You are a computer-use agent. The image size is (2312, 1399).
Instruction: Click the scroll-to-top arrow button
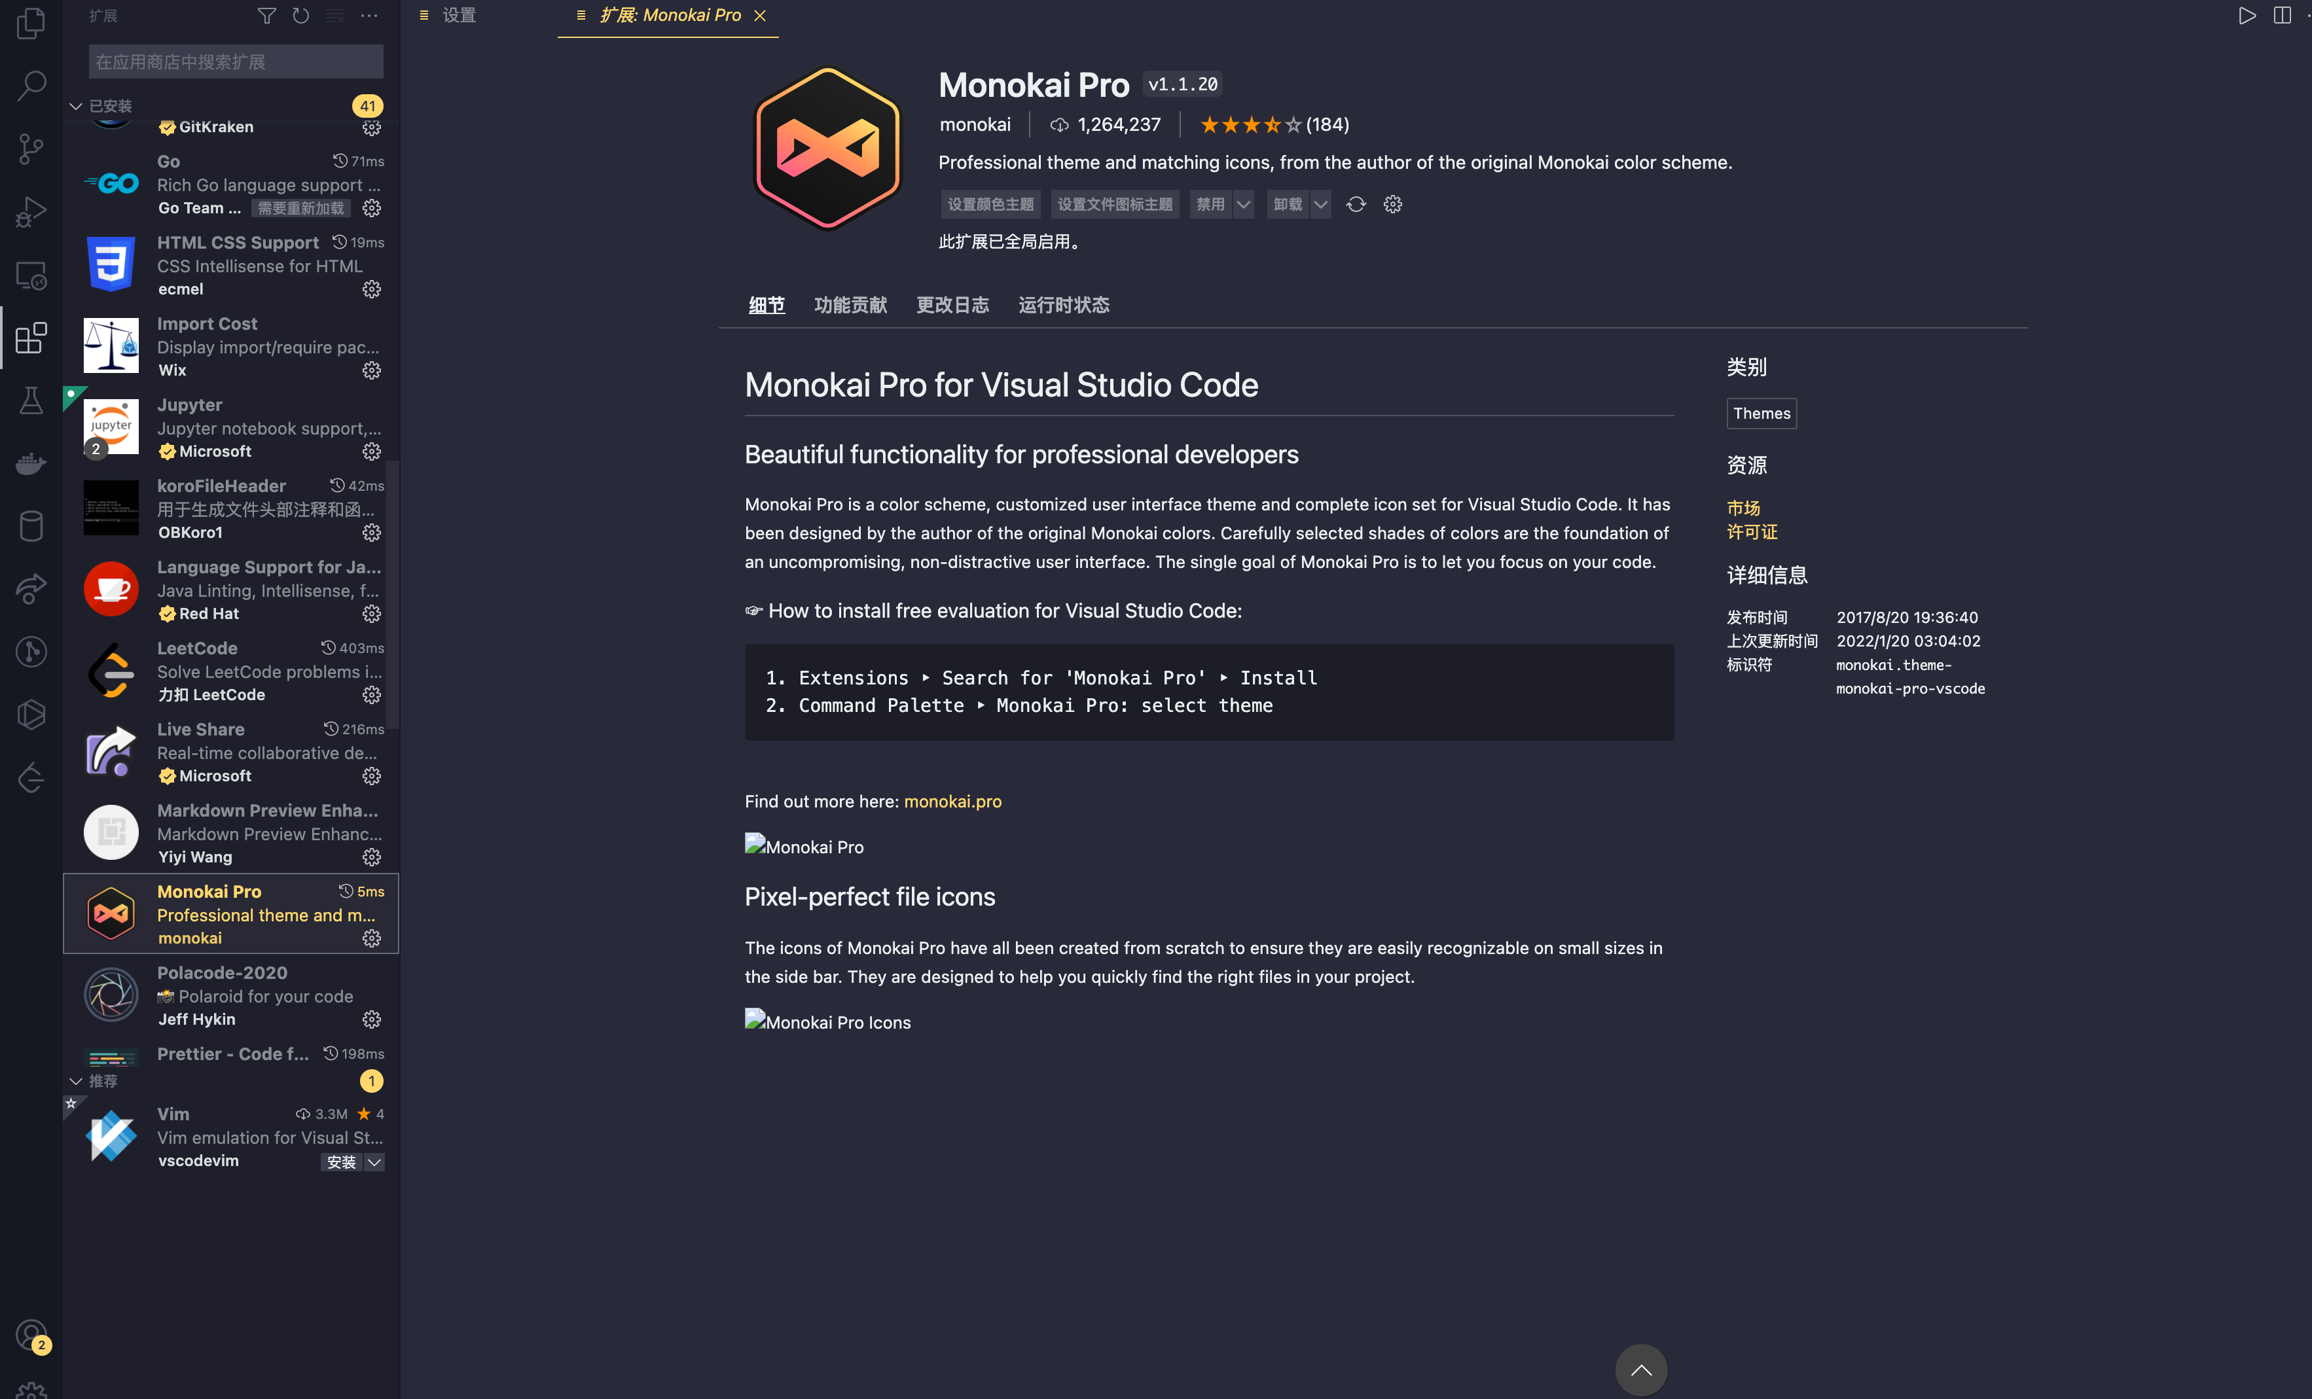[x=1640, y=1370]
